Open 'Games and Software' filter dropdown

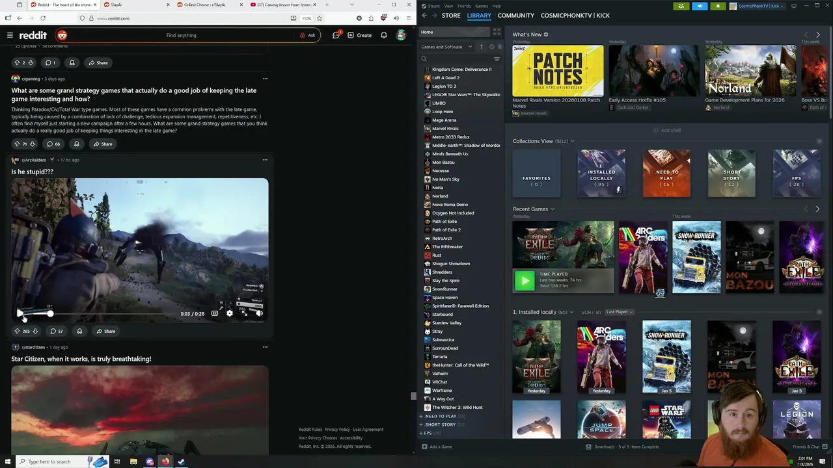pyautogui.click(x=446, y=47)
